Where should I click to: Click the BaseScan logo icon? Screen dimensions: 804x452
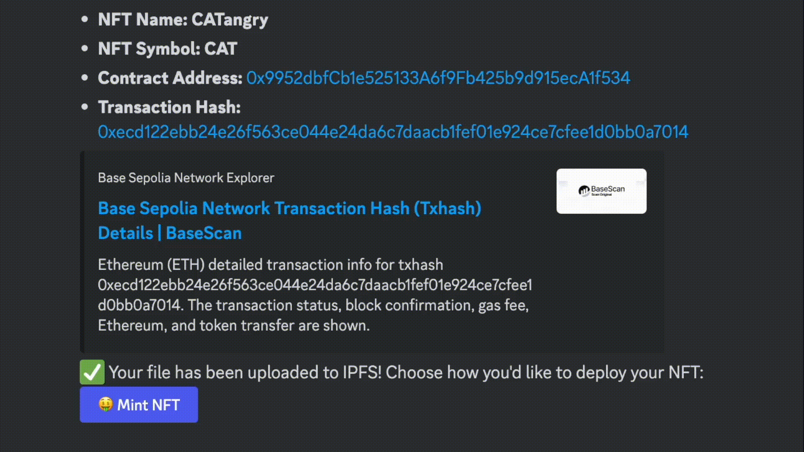[x=584, y=191]
